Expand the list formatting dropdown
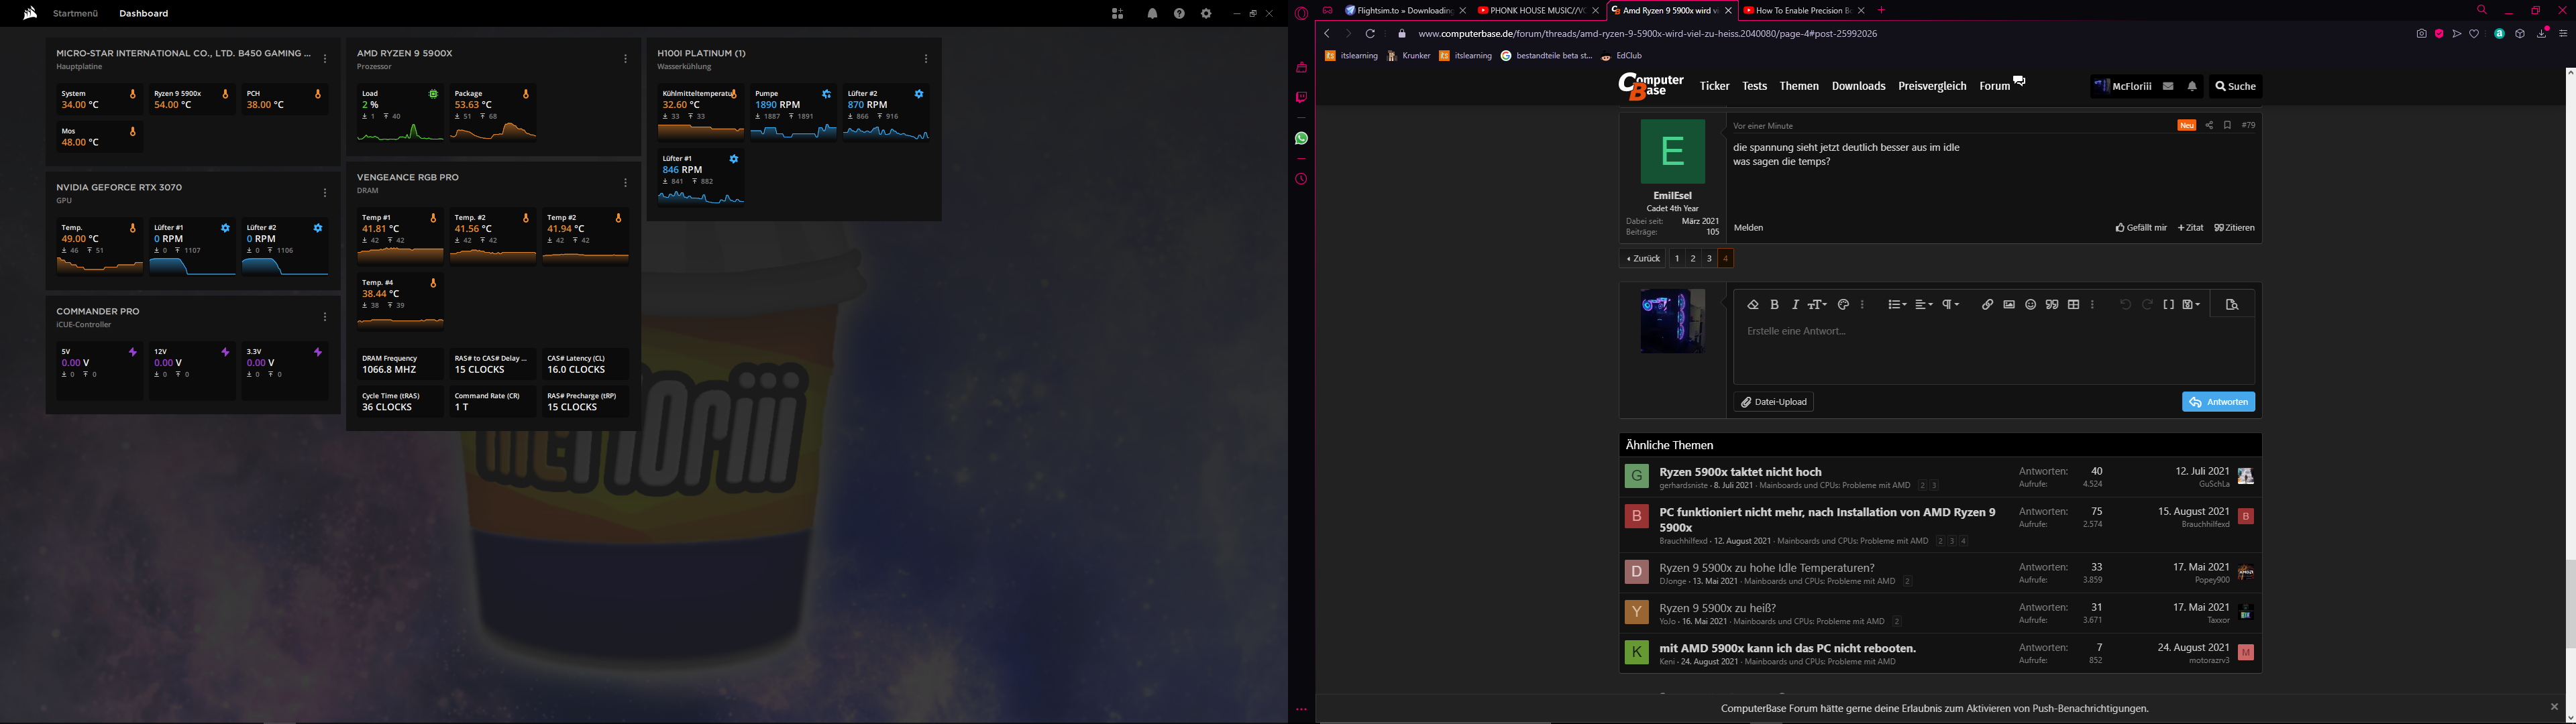Viewport: 2576px width, 724px height. coord(1896,305)
